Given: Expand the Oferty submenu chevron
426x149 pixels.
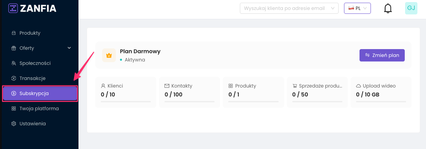Looking at the screenshot, I should pyautogui.click(x=69, y=48).
